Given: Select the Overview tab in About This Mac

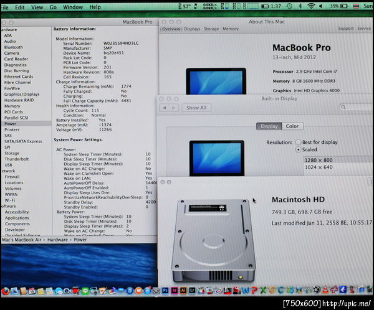Looking at the screenshot, I should click(171, 29).
